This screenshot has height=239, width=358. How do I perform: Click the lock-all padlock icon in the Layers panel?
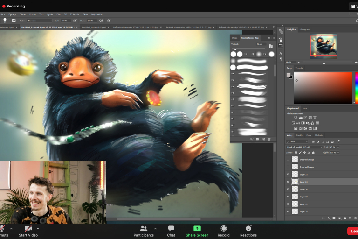tap(313, 152)
